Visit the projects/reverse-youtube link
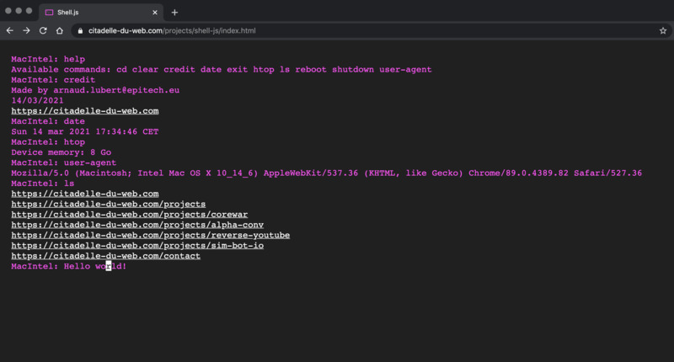This screenshot has width=674, height=362. pos(151,235)
